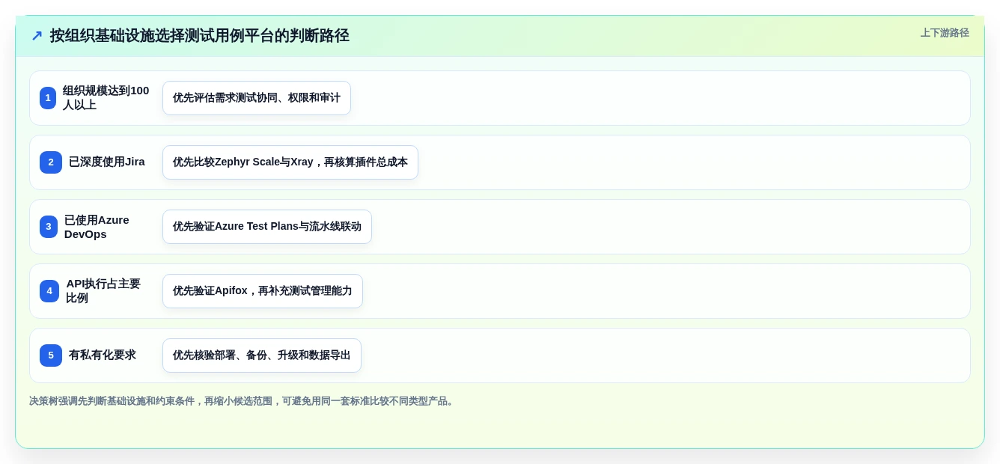The height and width of the screenshot is (464, 1000).
Task: Select the 上下游路径 label at top right
Action: 945,33
